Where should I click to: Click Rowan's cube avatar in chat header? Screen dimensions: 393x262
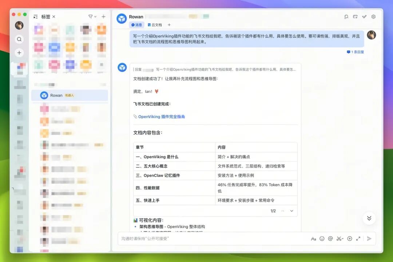pos(122,19)
